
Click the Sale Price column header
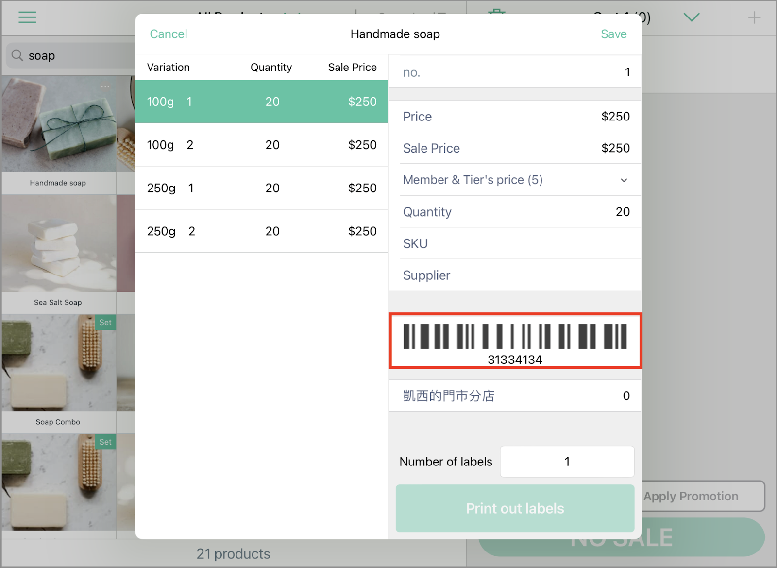(x=352, y=67)
